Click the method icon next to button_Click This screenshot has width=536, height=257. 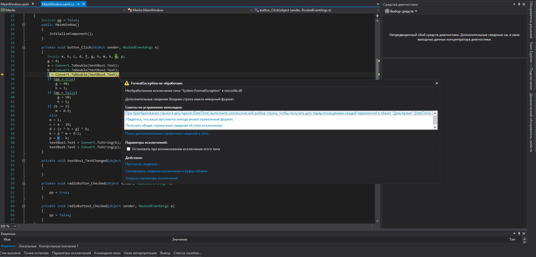pyautogui.click(x=257, y=10)
